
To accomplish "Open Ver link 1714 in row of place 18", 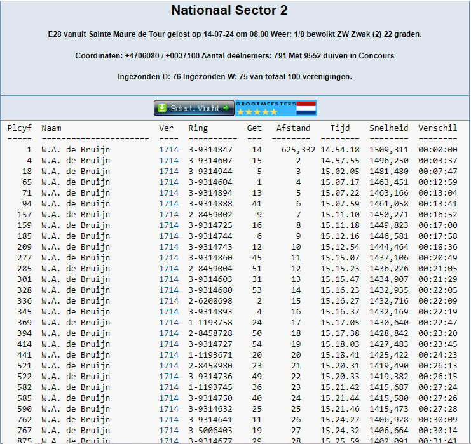I will tap(169, 171).
